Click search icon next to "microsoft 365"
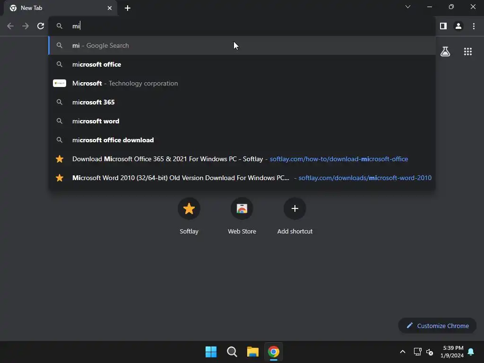This screenshot has height=363, width=484. point(60,102)
